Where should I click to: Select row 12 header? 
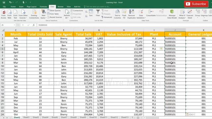[2, 73]
